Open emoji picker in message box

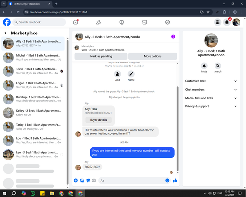167,180
